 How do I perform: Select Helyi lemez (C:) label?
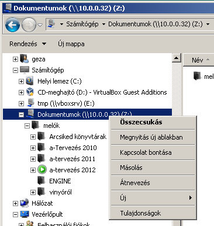point(60,81)
